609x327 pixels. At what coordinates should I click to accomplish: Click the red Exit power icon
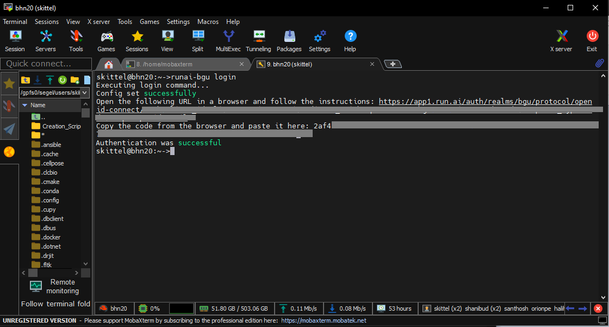click(592, 41)
